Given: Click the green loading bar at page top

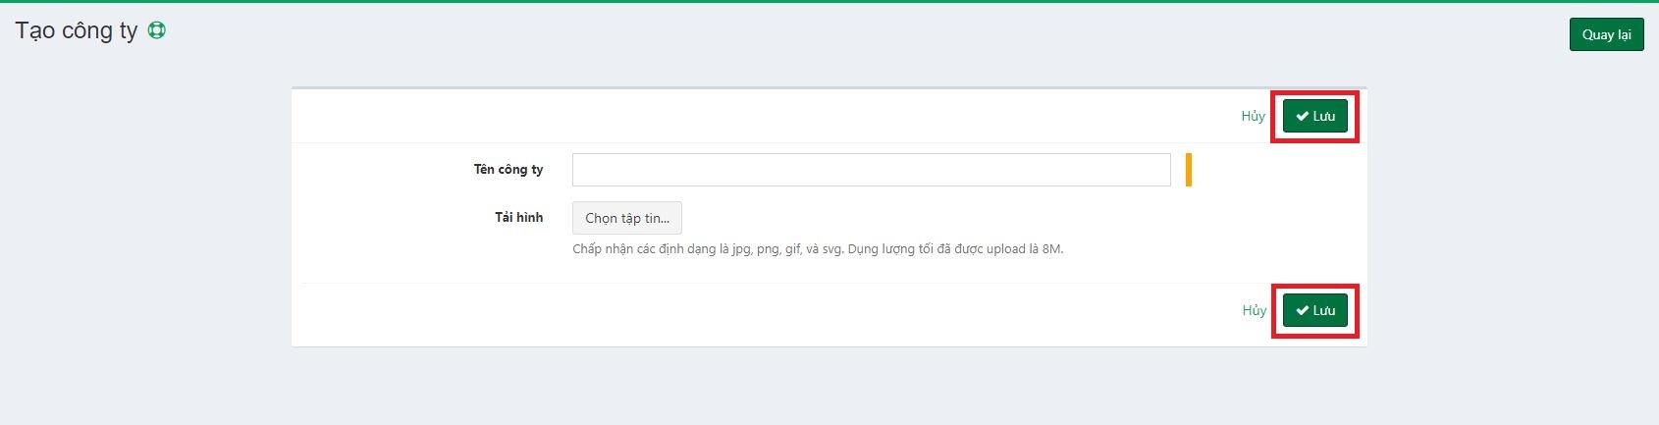Looking at the screenshot, I should pos(829,1).
